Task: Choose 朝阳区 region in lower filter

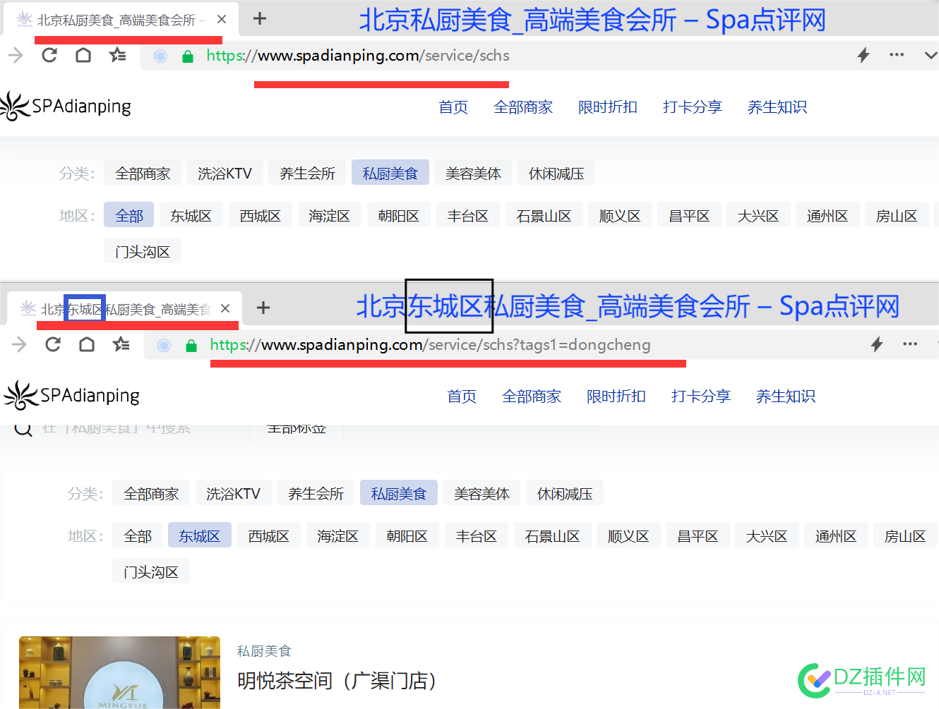Action: coord(407,535)
